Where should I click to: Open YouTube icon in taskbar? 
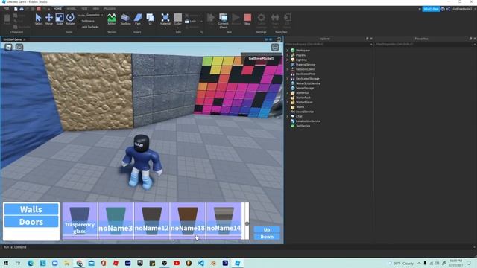177,263
